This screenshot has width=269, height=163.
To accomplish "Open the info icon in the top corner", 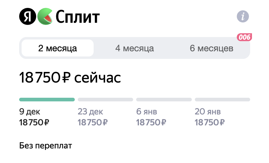I will click(243, 16).
